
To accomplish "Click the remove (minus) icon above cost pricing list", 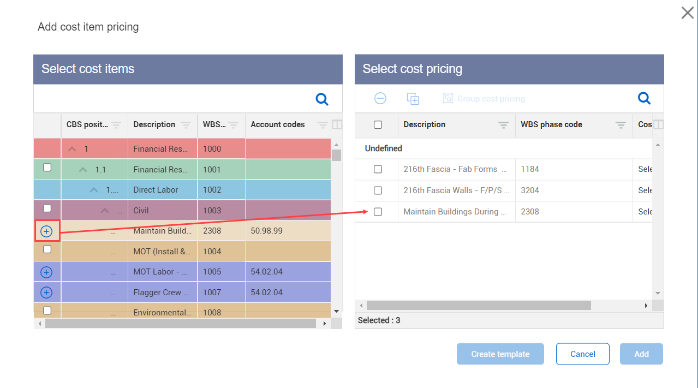I will coord(380,98).
